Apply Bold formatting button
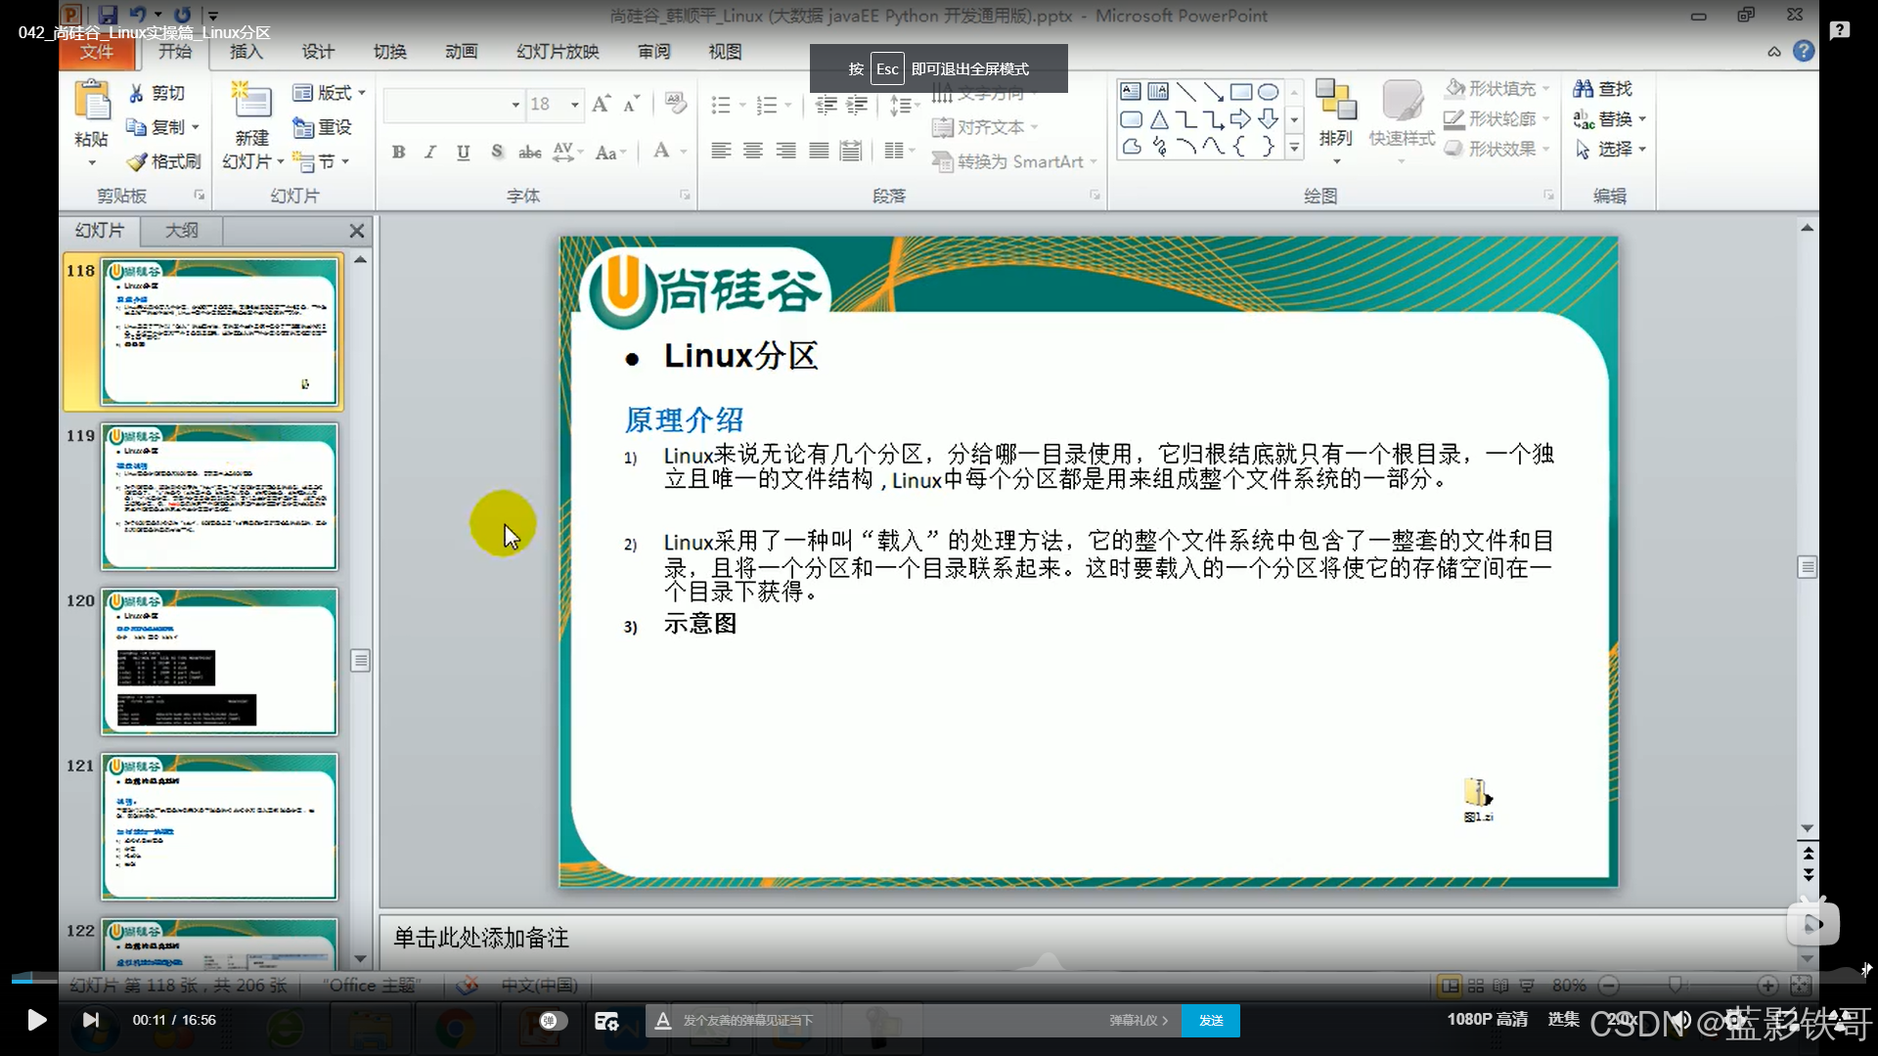Image resolution: width=1878 pixels, height=1056 pixels. pos(398,152)
